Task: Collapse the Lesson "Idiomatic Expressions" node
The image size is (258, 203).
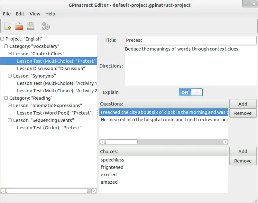Action: (10, 106)
